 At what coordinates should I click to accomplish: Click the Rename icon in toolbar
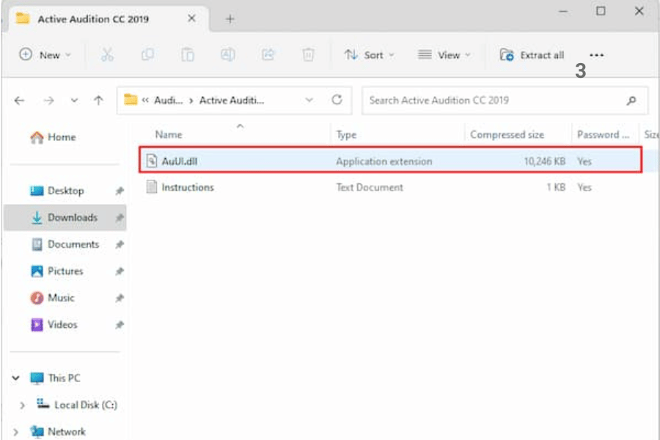tap(228, 55)
